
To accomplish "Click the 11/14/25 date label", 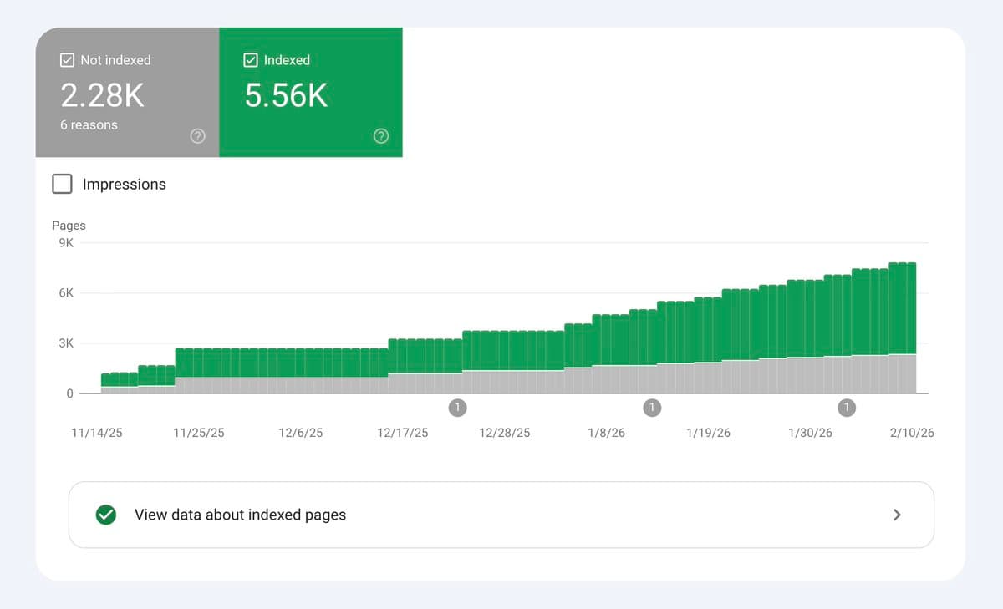I will click(97, 434).
